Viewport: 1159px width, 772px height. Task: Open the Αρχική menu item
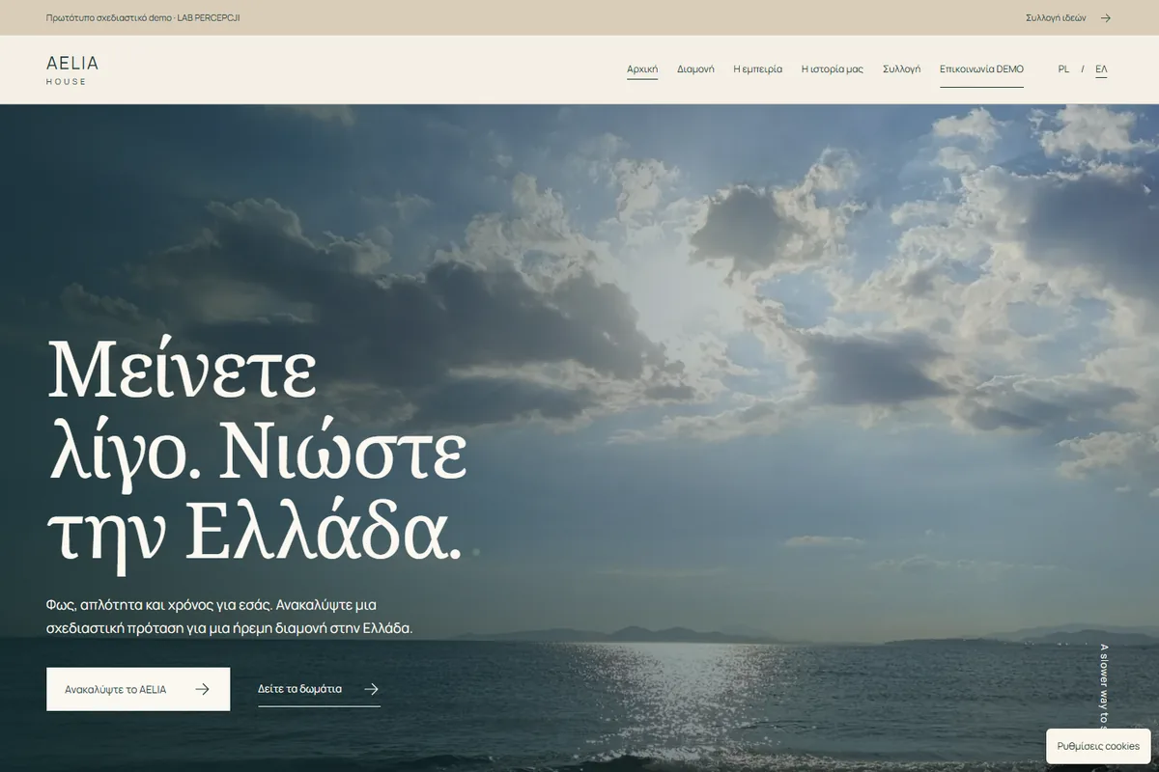[x=642, y=69]
